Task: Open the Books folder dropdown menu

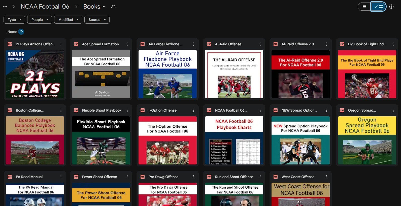Action: pyautogui.click(x=94, y=7)
